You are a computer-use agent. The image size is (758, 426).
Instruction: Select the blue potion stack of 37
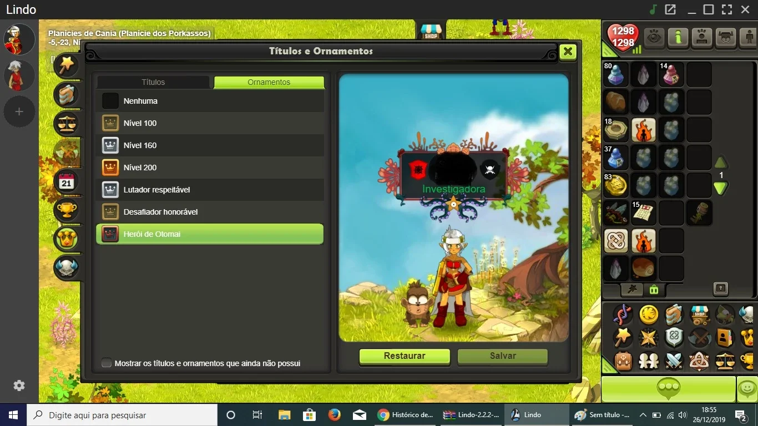[x=616, y=157]
